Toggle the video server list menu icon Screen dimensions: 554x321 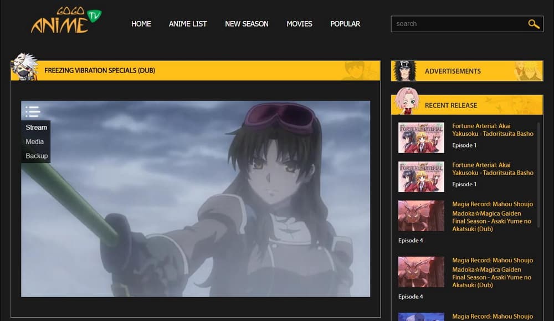coord(33,111)
